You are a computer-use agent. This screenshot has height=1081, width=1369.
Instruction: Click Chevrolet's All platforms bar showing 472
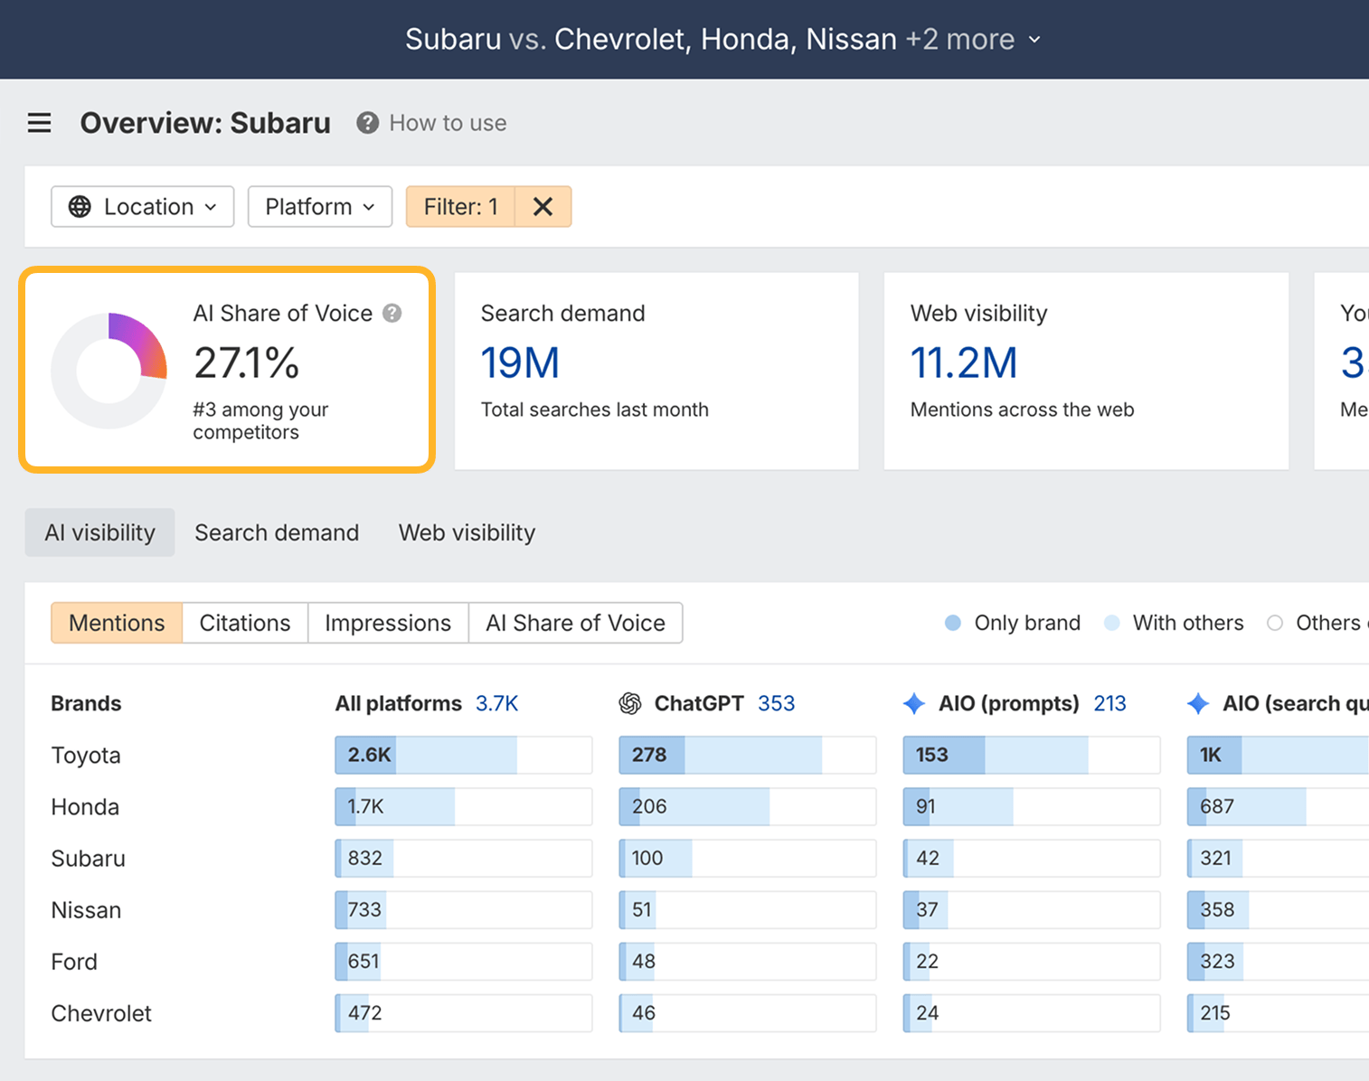pyautogui.click(x=464, y=1013)
